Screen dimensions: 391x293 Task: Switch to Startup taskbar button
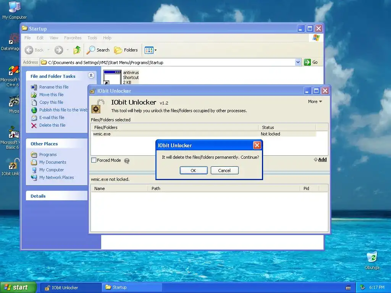coord(132,288)
